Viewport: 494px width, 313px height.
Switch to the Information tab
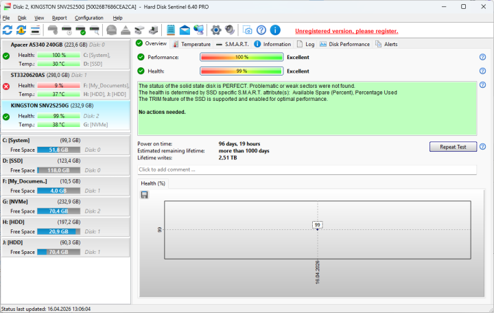272,44
